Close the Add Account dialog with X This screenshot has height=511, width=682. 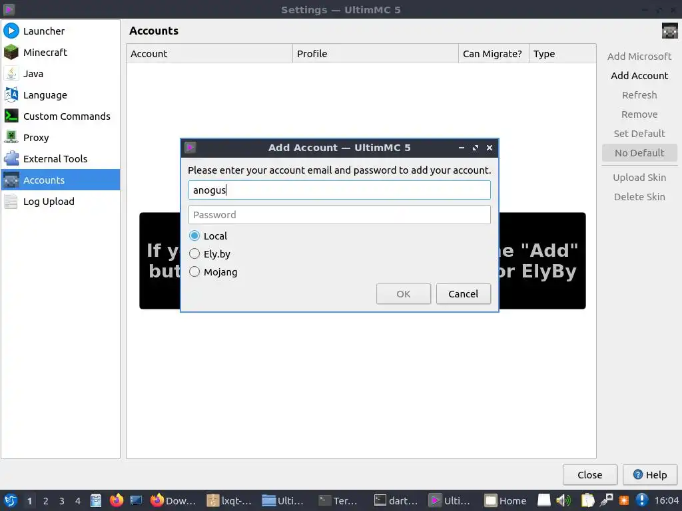click(490, 148)
